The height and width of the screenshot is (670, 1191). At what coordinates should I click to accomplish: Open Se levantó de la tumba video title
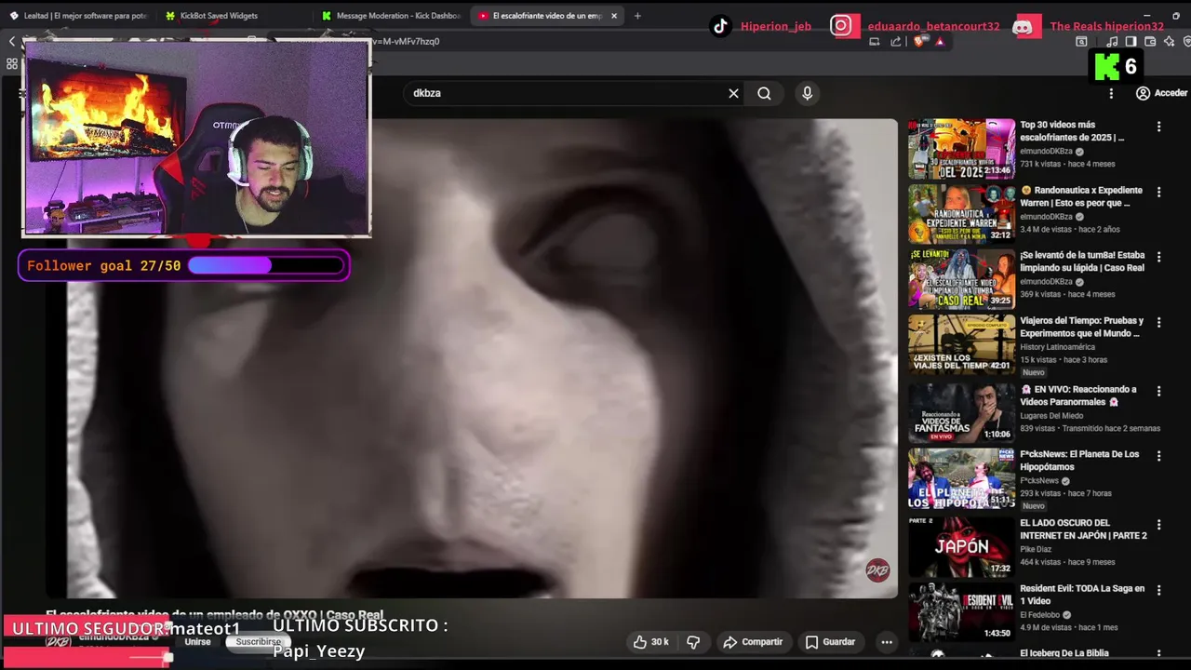(x=1082, y=261)
